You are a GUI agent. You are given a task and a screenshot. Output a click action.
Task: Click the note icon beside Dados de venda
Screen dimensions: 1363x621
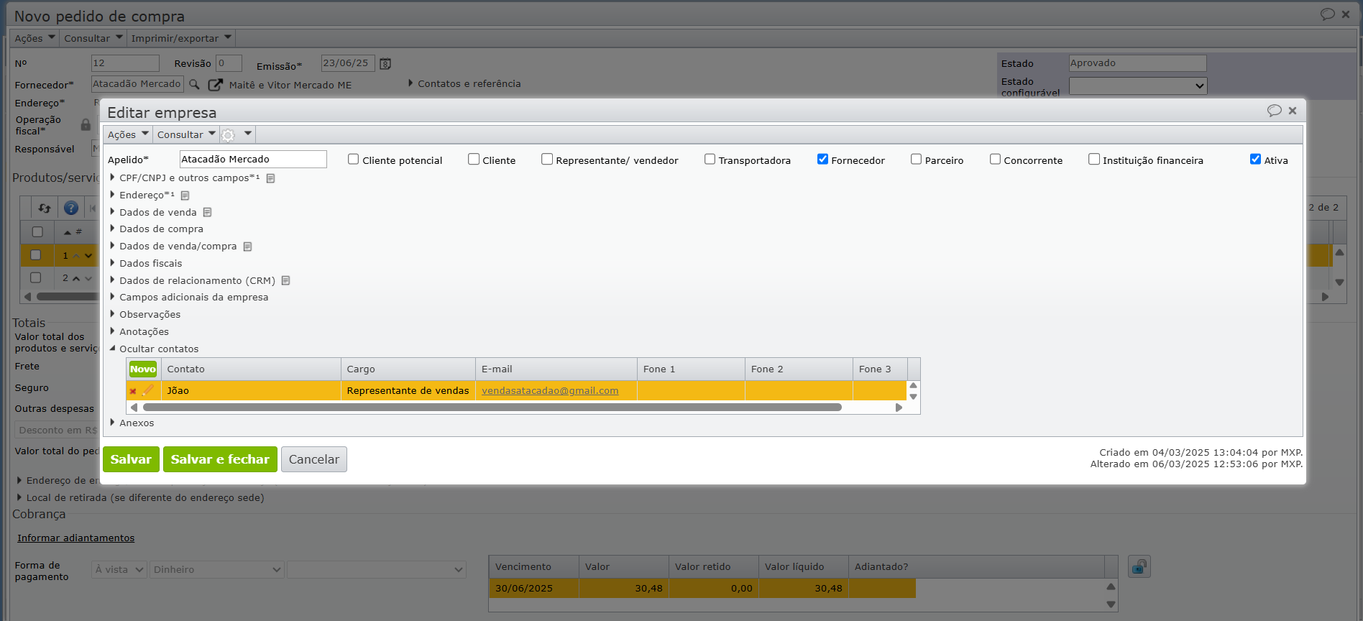tap(208, 213)
